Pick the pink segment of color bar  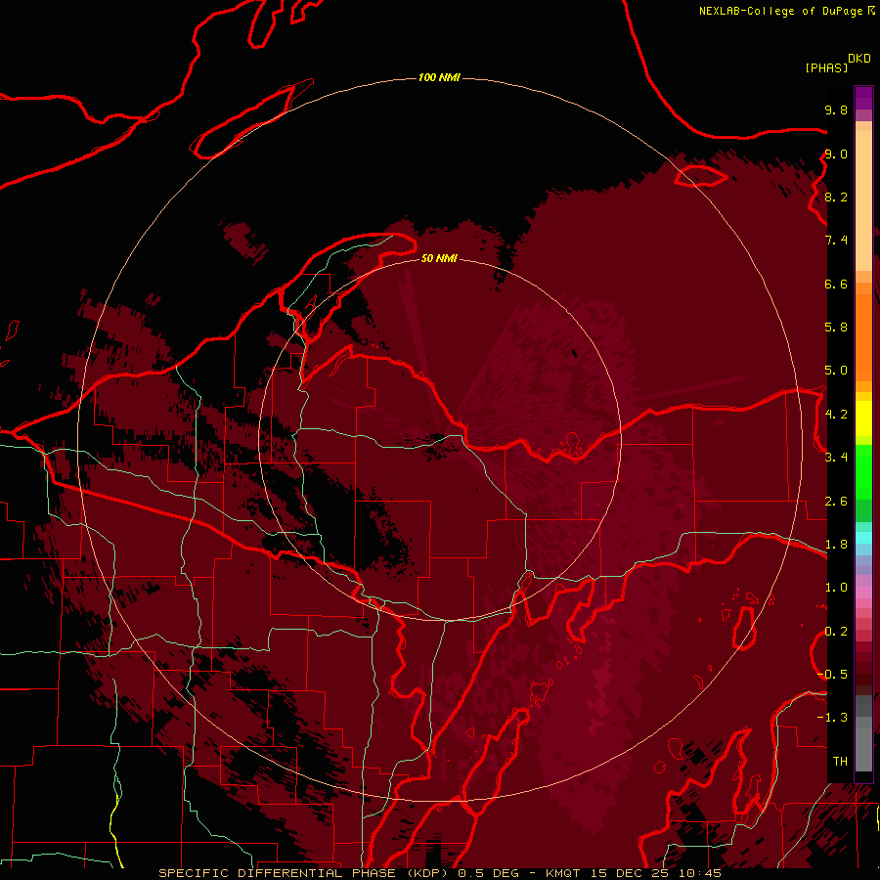pyautogui.click(x=863, y=593)
